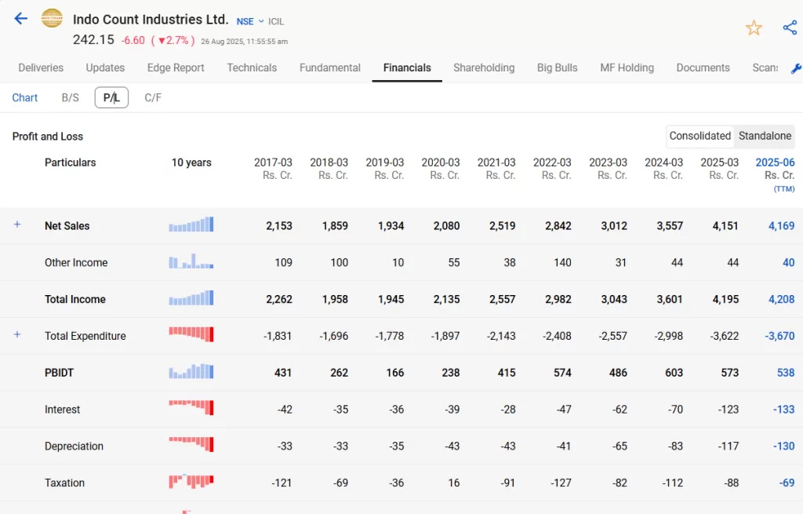
Task: Click the Interest 10-year sparkline
Action: click(x=191, y=407)
